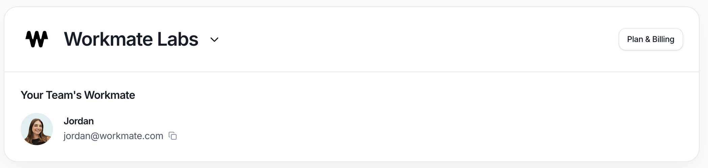This screenshot has height=168, width=708.
Task: Click the Your Team's Workmate heading
Action: pos(78,95)
